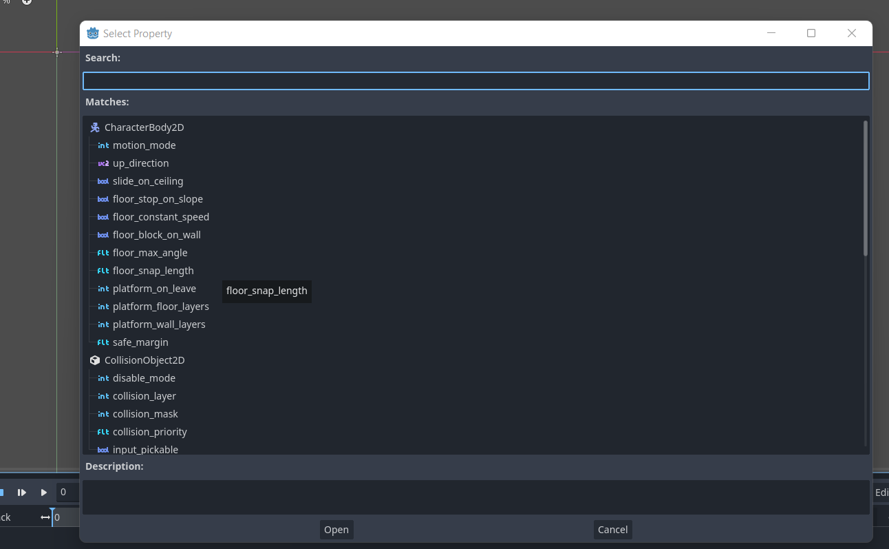Click the play icon near bottom left
This screenshot has height=549, width=889.
43,492
